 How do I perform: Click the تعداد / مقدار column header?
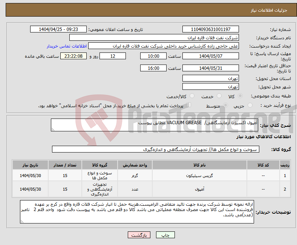click(x=65, y=165)
